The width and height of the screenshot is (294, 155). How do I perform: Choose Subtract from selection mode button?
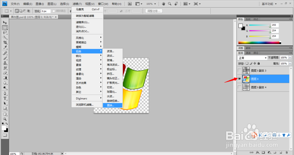(x=25, y=11)
